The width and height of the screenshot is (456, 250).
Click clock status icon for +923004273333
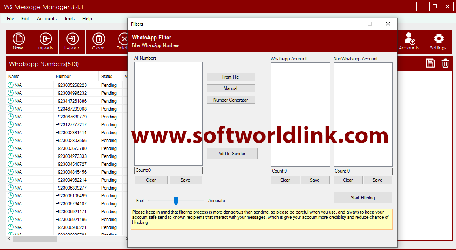point(10,156)
